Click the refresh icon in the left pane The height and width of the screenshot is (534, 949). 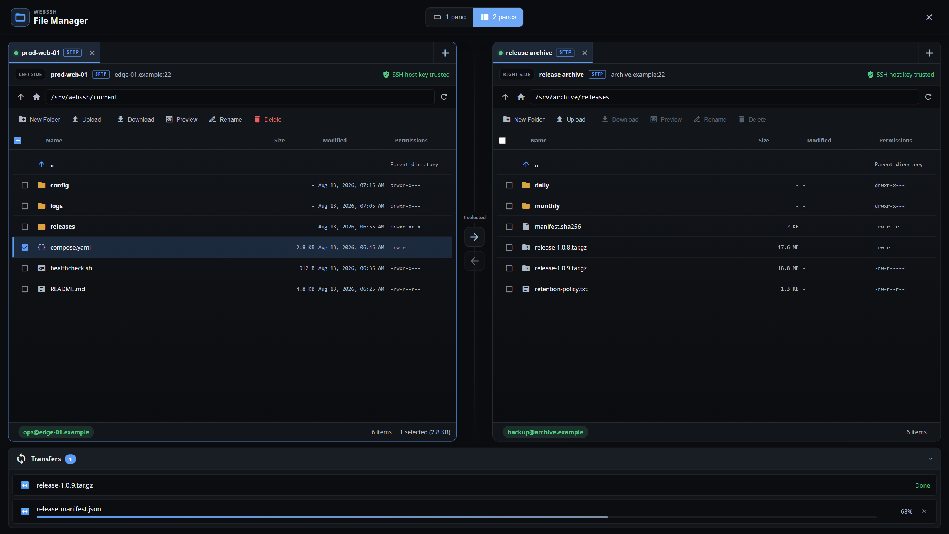click(x=444, y=97)
